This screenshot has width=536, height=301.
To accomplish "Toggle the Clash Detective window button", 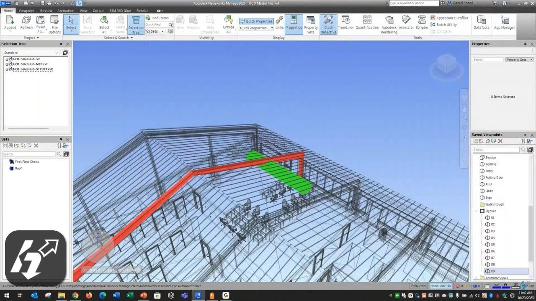I will coord(328,25).
